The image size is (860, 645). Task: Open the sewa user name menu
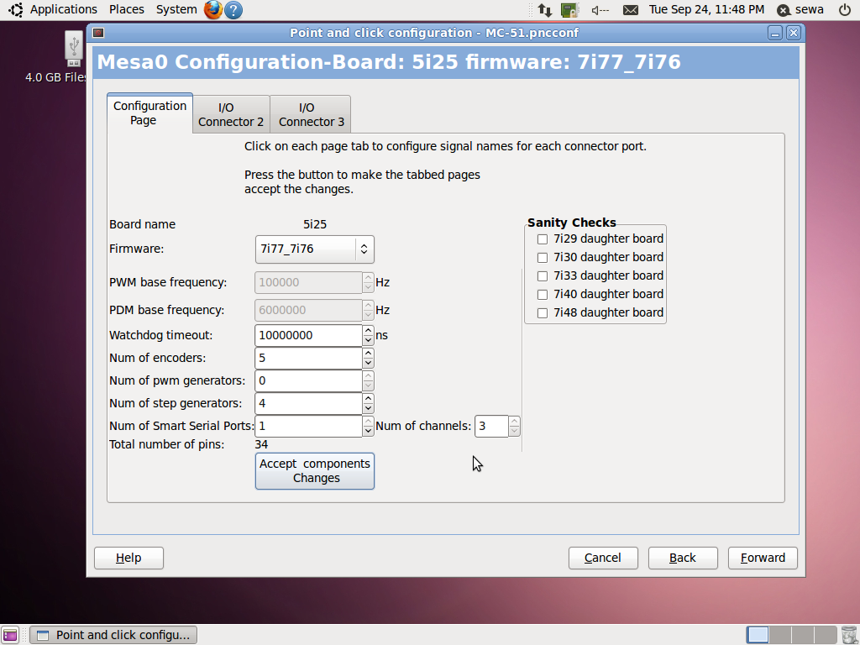pyautogui.click(x=809, y=9)
